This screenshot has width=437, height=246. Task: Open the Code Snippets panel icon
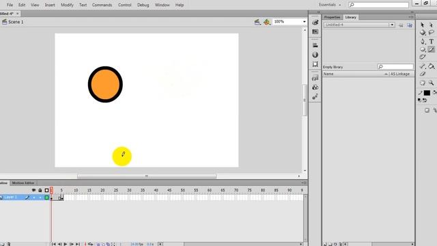pyautogui.click(x=315, y=78)
